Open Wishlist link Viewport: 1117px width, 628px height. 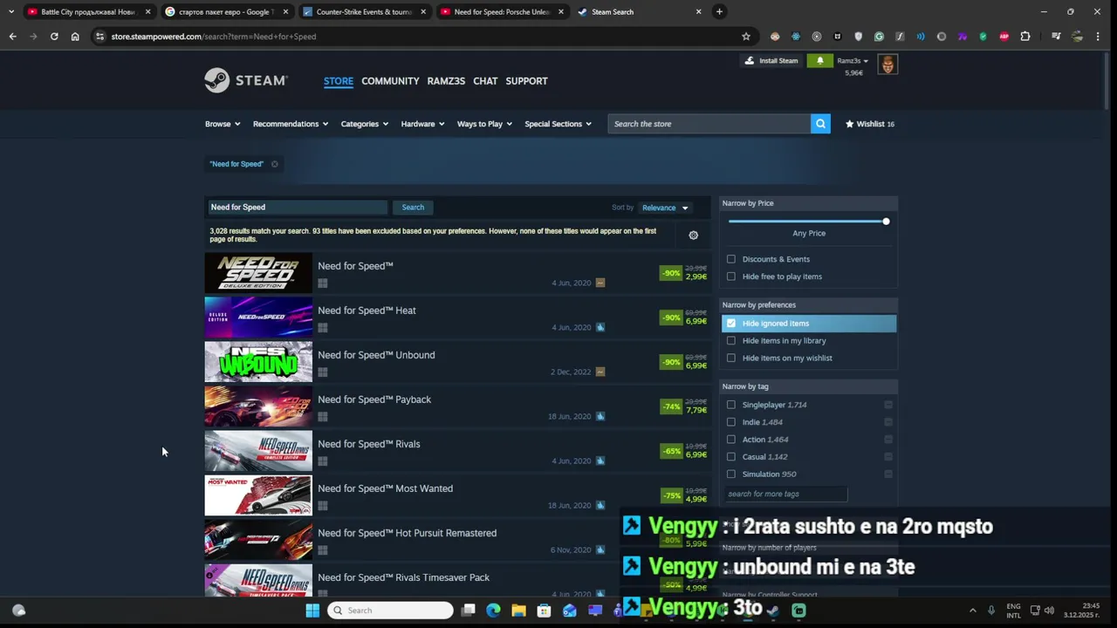click(870, 124)
